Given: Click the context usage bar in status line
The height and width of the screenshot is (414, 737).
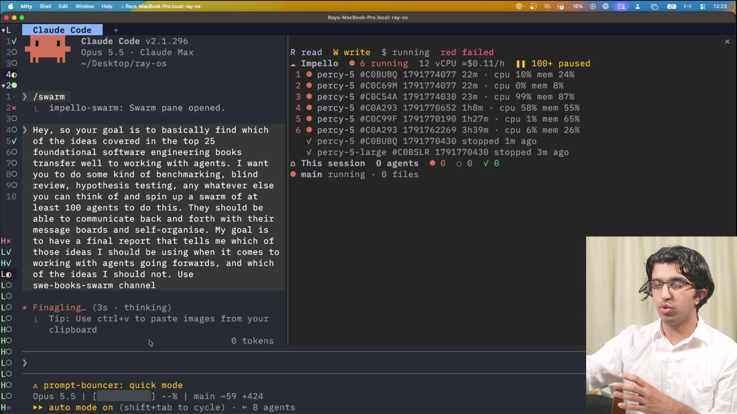Looking at the screenshot, I should pyautogui.click(x=124, y=397).
